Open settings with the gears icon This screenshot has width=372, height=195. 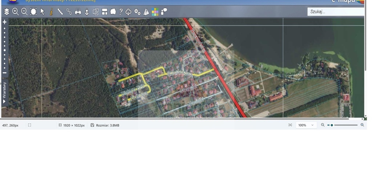coord(137,12)
